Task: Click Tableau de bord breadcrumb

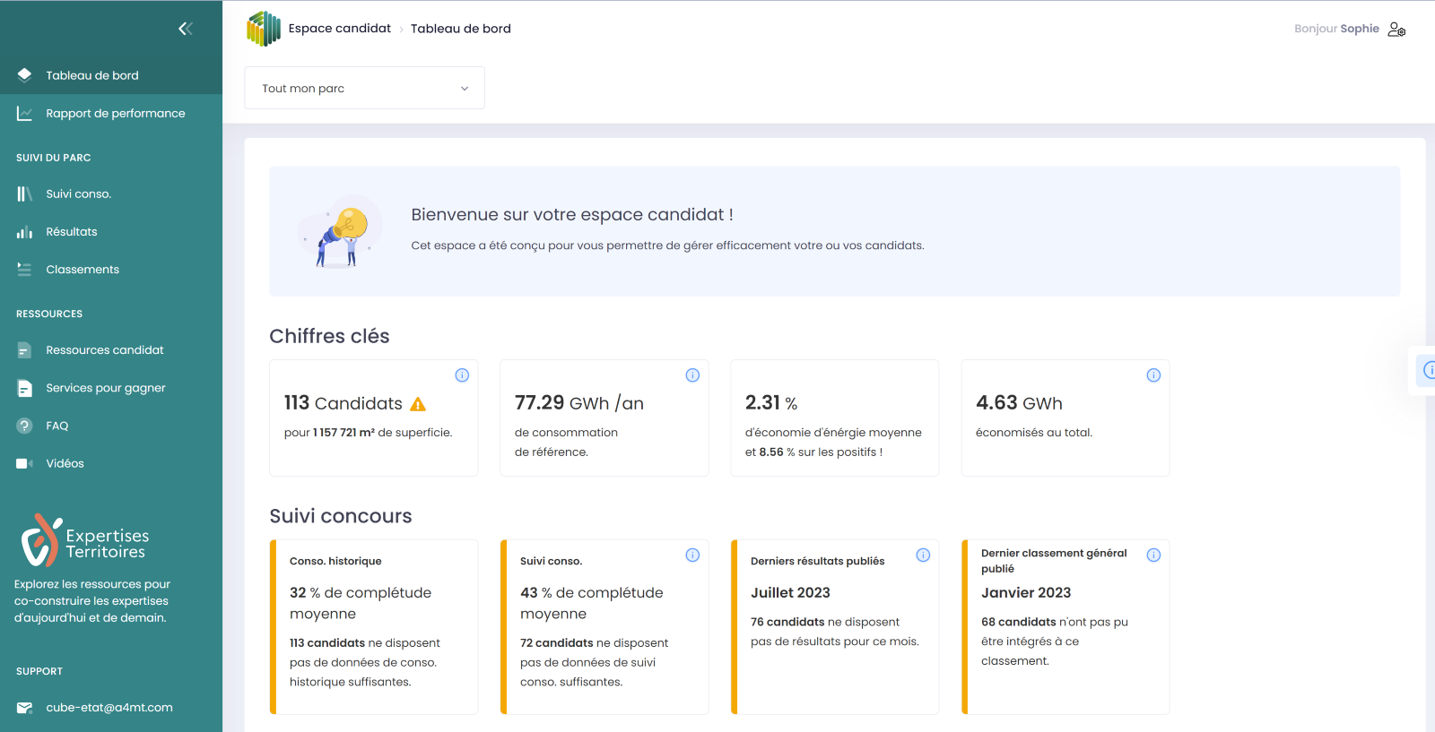Action: (461, 29)
